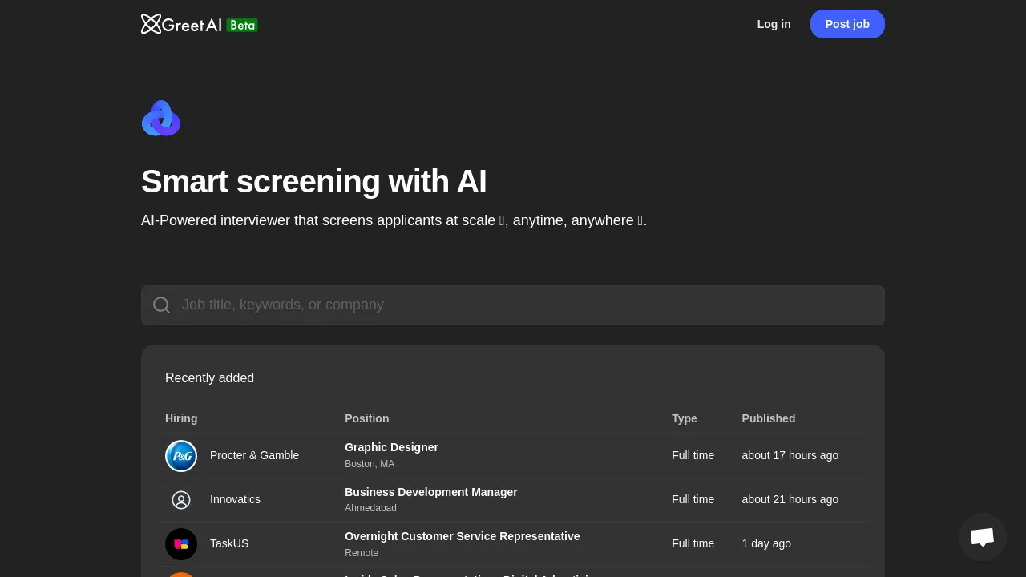Viewport: 1026px width, 577px height.
Task: Click the TaskUS company name
Action: (229, 543)
